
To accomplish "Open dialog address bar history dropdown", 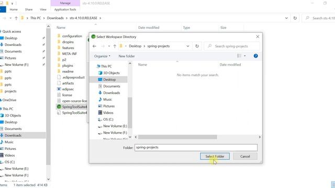I will 188,46.
